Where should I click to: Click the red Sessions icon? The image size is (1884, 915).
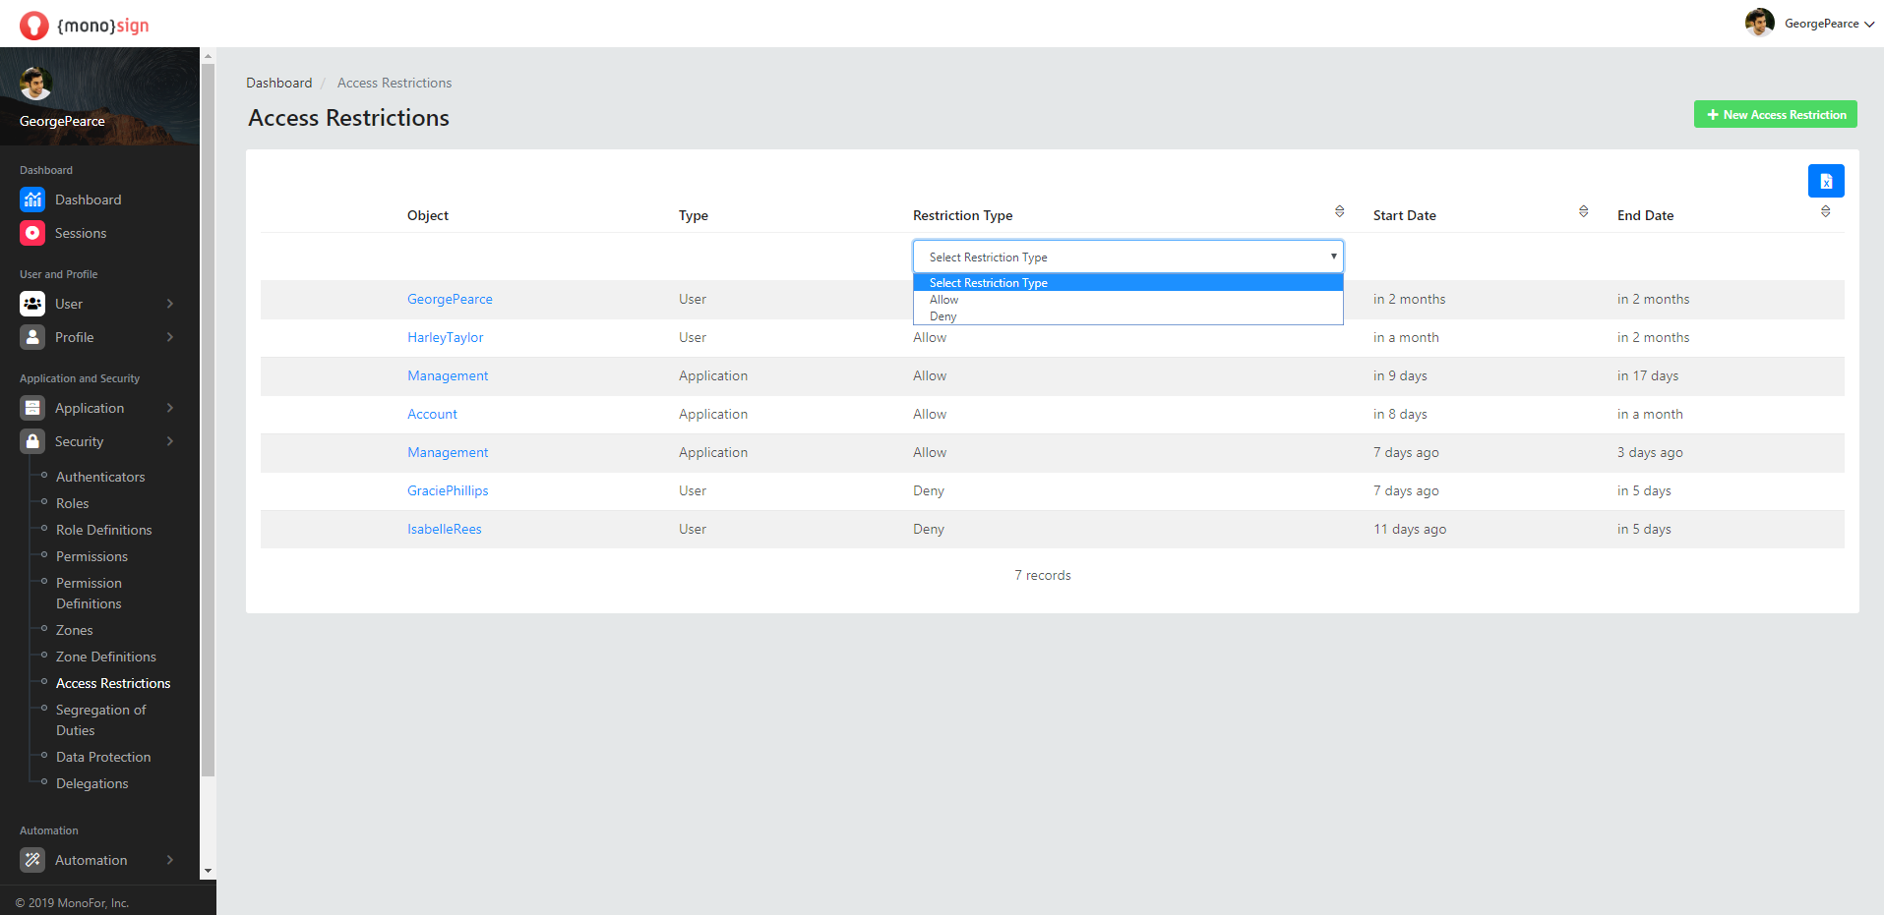32,233
